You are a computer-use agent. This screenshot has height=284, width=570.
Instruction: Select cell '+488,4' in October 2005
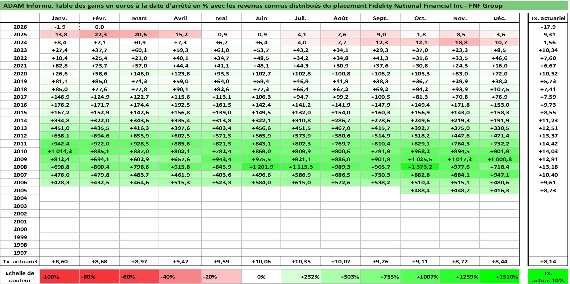(420, 190)
